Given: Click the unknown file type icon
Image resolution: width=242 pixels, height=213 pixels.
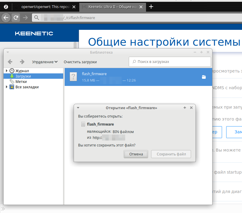Looking at the screenshot, I should [73, 77].
